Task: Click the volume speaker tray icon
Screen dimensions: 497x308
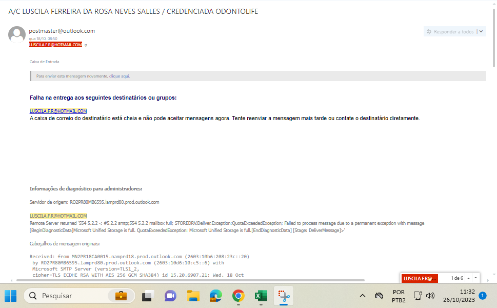Action: point(430,296)
